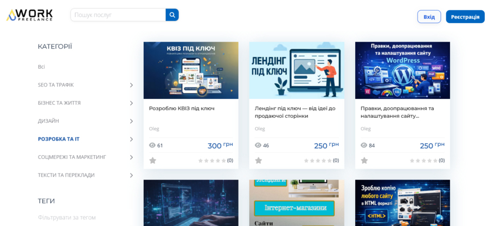Favorite the WordPress правки listing star
Image resolution: width=488 pixels, height=226 pixels.
click(x=364, y=161)
